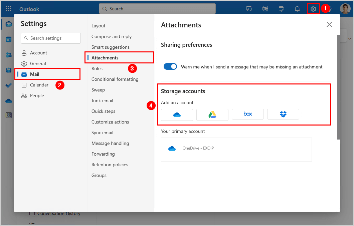The width and height of the screenshot is (354, 226).
Task: Open the Teams chat icon in header
Action: pos(249,9)
